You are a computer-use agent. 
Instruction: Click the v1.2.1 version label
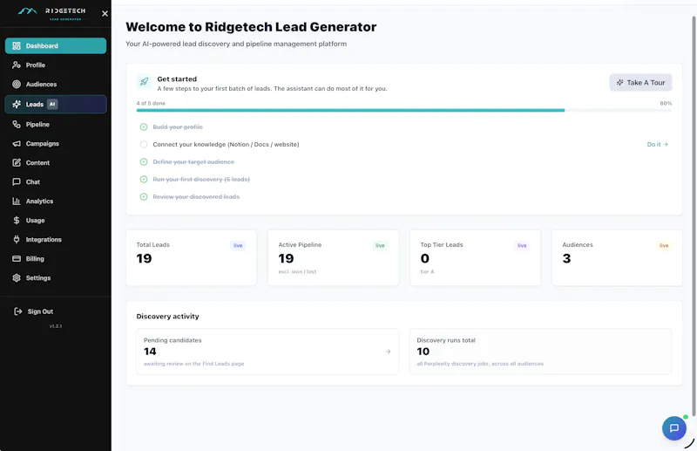click(56, 326)
